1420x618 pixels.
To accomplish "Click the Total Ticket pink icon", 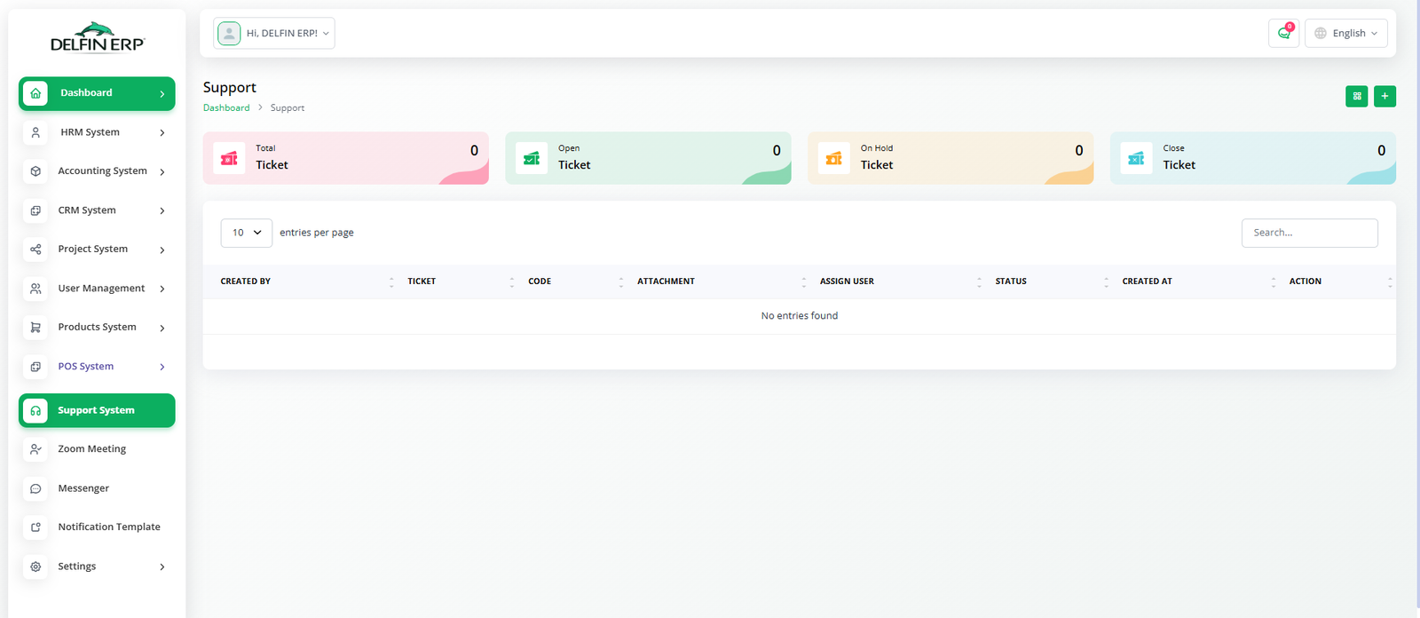I will click(x=229, y=158).
